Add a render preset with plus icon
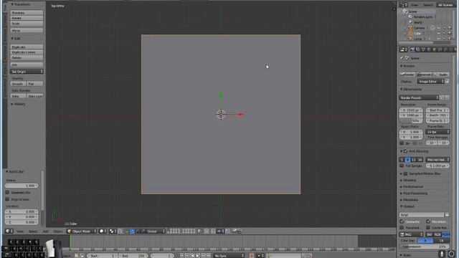 442,97
